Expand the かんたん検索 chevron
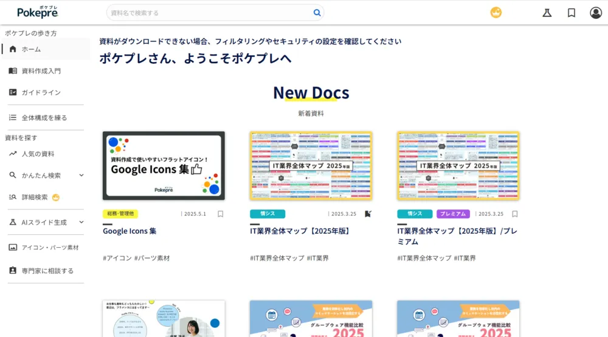The height and width of the screenshot is (337, 608). 81,175
